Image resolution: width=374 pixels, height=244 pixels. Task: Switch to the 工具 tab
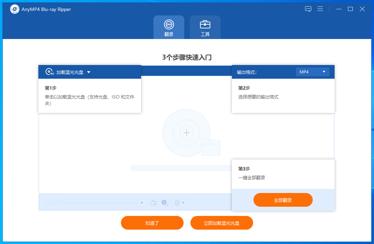(205, 28)
